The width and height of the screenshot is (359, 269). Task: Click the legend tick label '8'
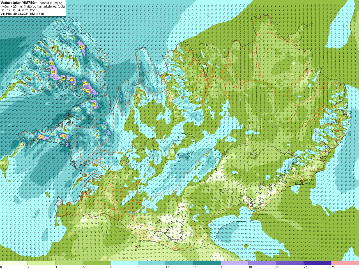[x=111, y=267]
